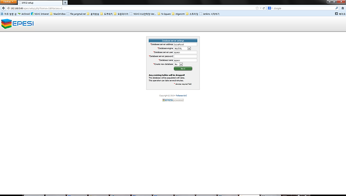Viewport: 346px width, 196px height.
Task: Click the EPESI logo
Action: [x=17, y=24]
